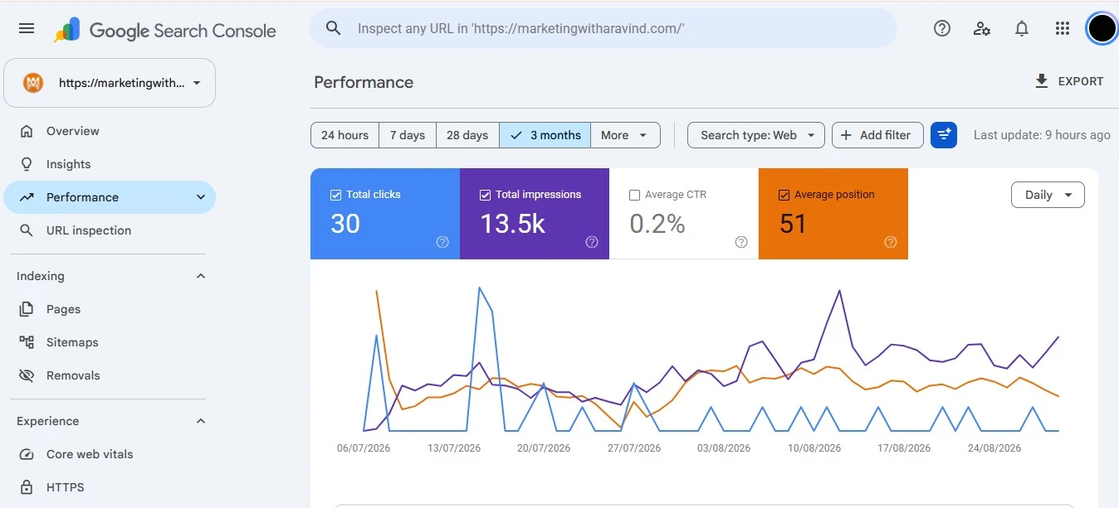Click the blue filter options icon
Viewport: 1119px width, 508px height.
(x=944, y=135)
